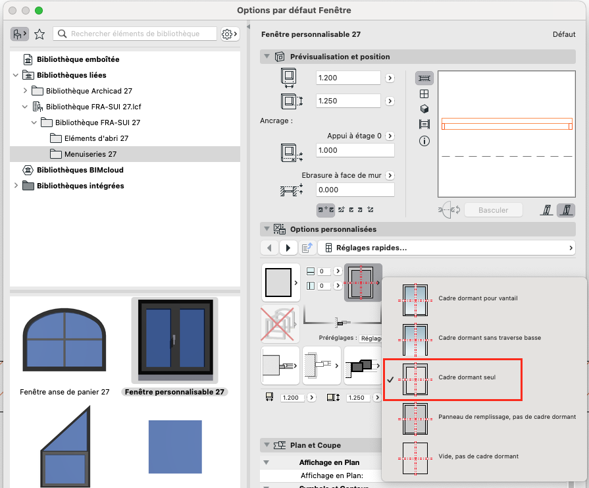Image resolution: width=589 pixels, height=488 pixels.
Task: Open the Ebrasure à face de mur menu
Action: pyautogui.click(x=390, y=175)
